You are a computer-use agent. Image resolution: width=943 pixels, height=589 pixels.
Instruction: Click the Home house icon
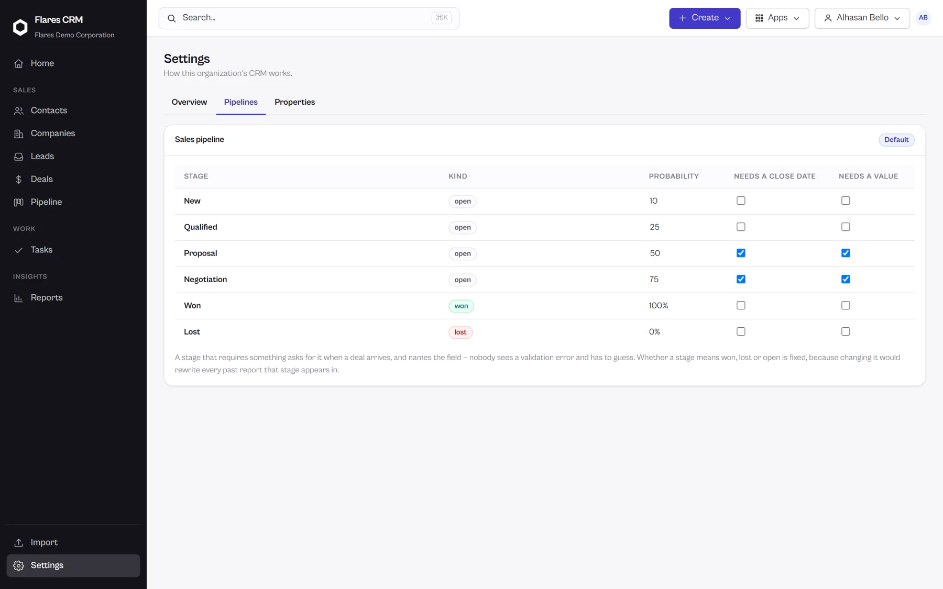[x=19, y=63]
